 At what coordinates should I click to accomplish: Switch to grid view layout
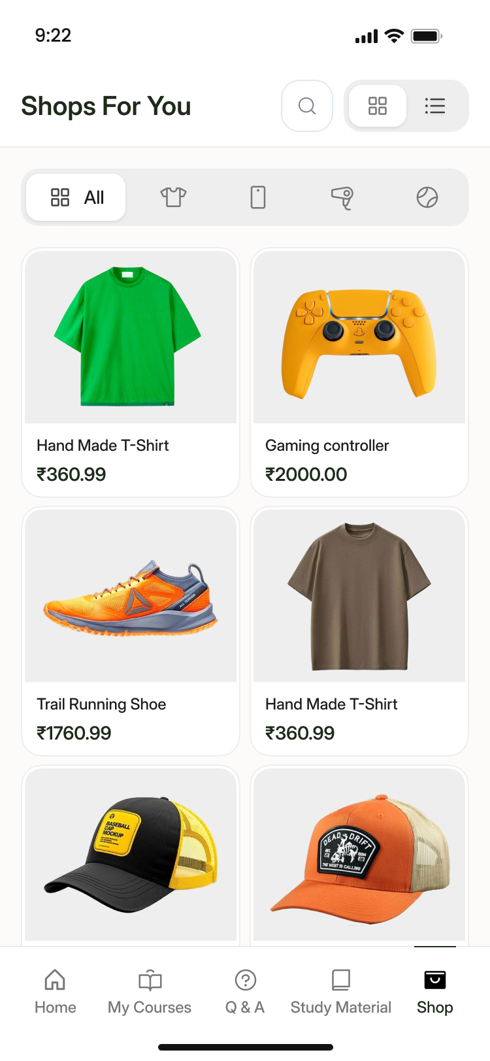378,106
